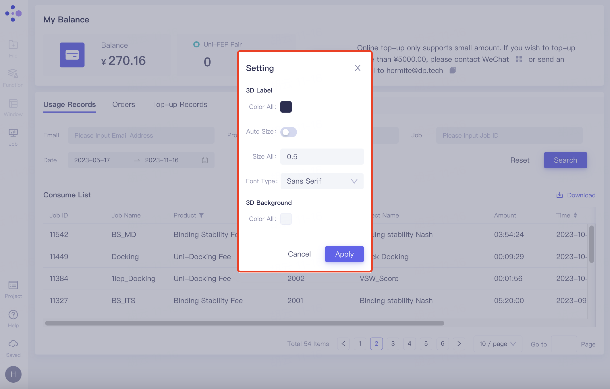Open the 10 / page size dropdown
610x389 pixels.
click(497, 344)
